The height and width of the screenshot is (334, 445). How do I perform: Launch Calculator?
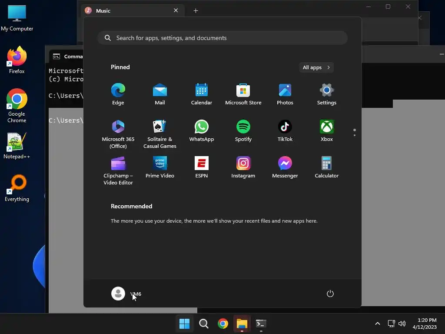coord(327,167)
